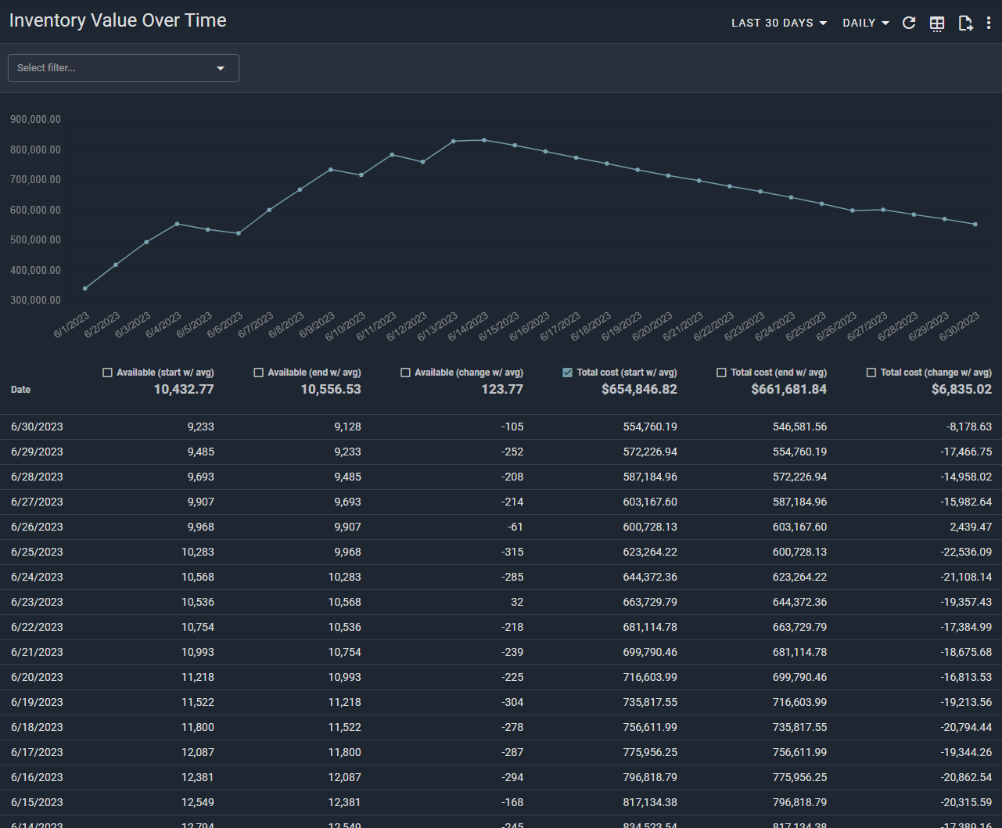
Task: Click the 6/26/2023 date cell
Action: (37, 527)
